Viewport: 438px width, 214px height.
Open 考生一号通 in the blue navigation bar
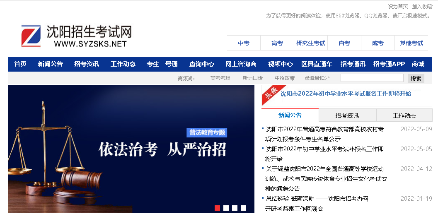point(162,64)
